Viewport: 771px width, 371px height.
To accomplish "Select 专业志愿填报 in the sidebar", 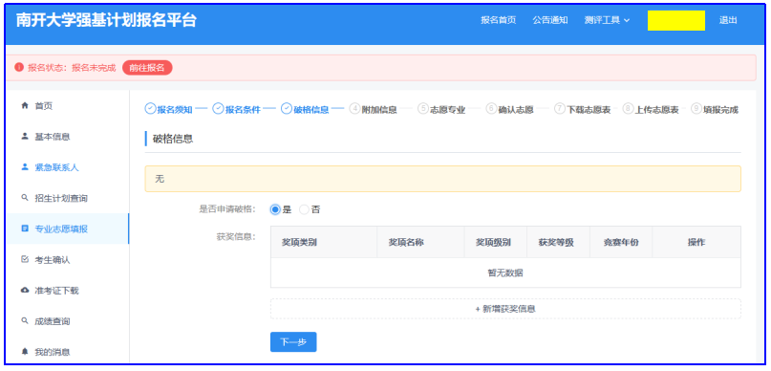I will (x=68, y=229).
